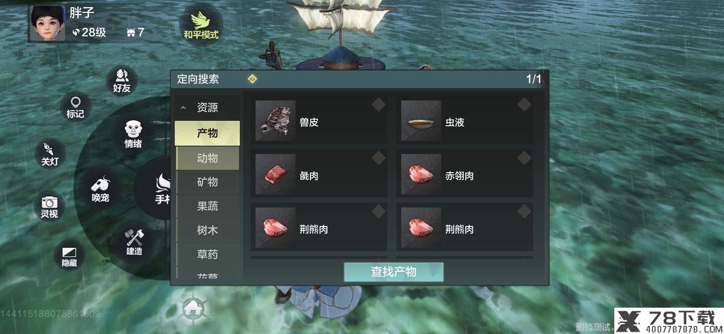Tap the 唤宠 whistle icon
Image resolution: width=724 pixels, height=334 pixels.
100,189
